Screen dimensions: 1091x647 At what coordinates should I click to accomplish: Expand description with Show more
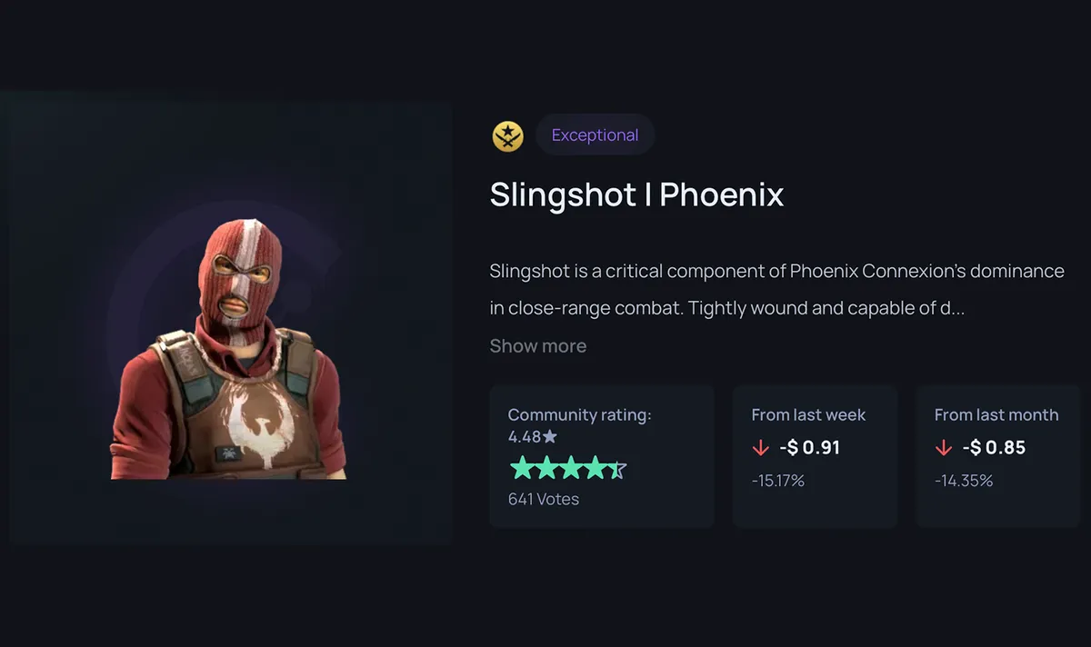537,346
